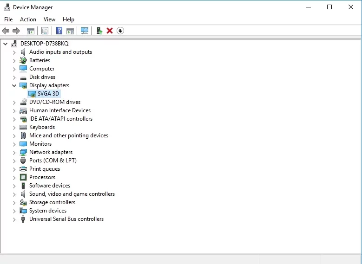Open the File menu
The width and height of the screenshot is (362, 264).
(x=8, y=19)
